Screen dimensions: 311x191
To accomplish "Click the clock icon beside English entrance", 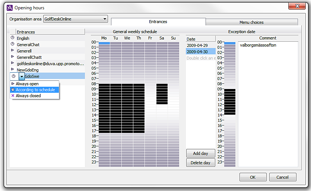I will click(13, 38).
